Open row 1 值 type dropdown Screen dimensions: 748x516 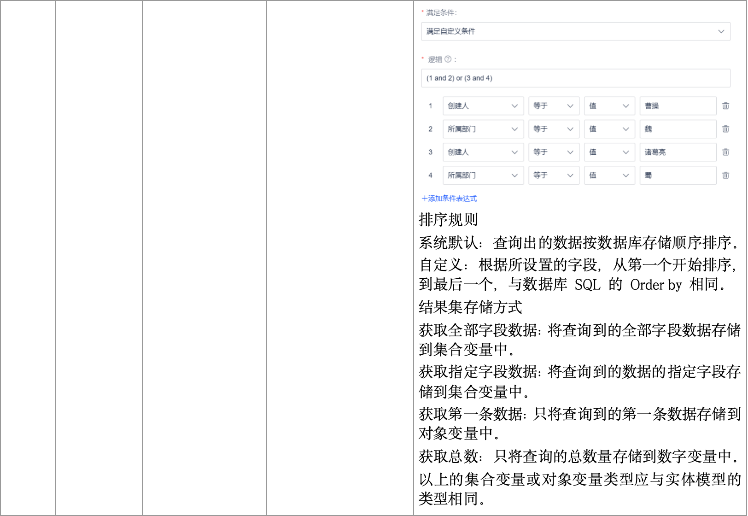pos(609,106)
